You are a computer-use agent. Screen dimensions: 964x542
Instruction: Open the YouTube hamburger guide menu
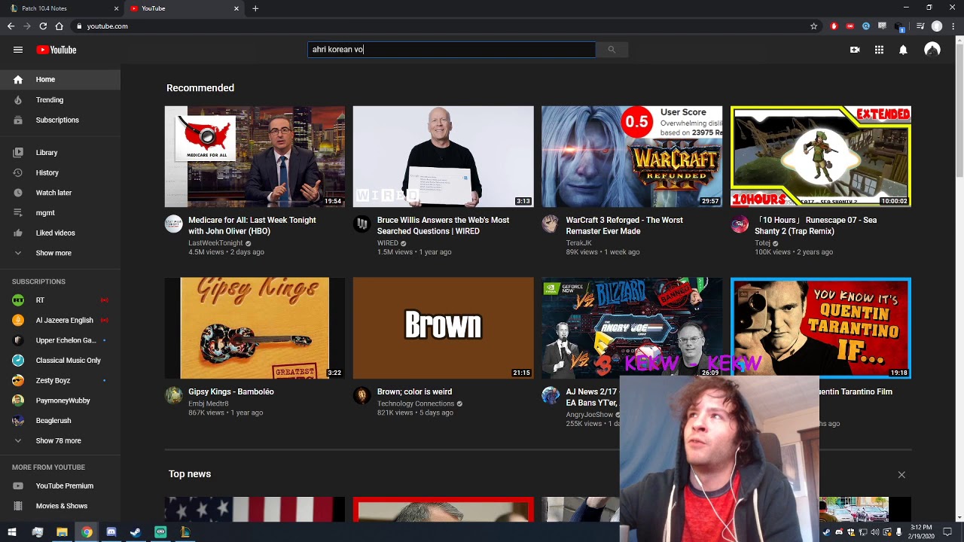18,50
